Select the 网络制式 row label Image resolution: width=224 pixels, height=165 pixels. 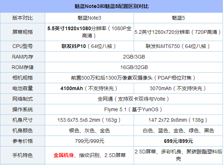pos(23,99)
